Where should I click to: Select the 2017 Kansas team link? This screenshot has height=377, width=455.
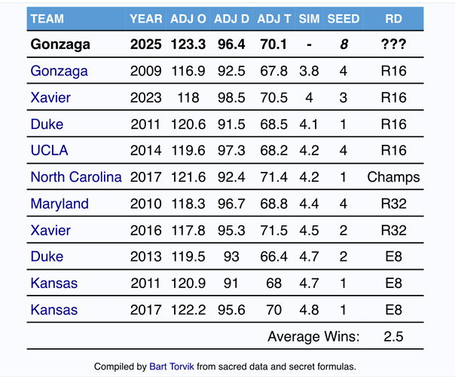tap(53, 310)
